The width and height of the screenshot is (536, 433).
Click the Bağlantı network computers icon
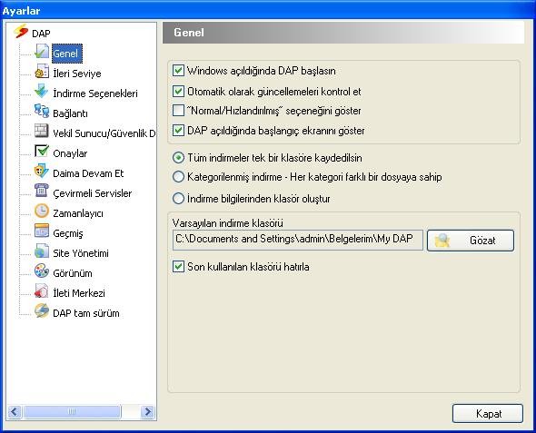pyautogui.click(x=42, y=111)
